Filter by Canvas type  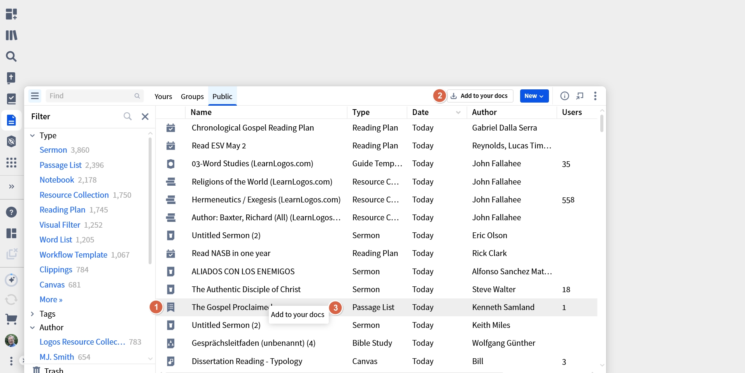coord(52,285)
